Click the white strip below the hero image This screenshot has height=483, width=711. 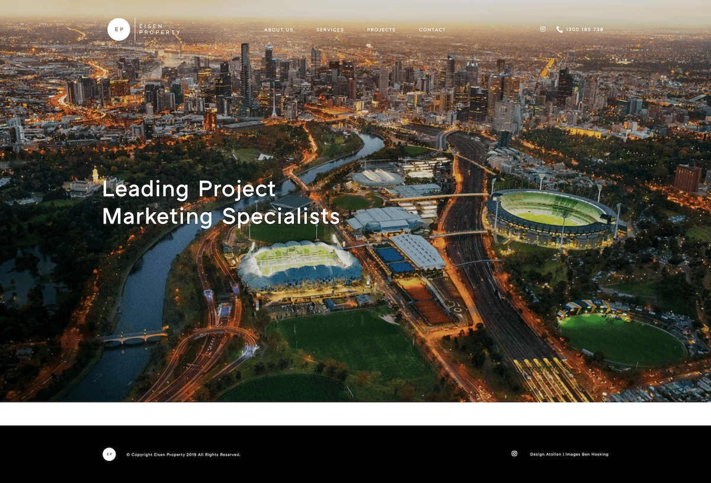[x=355, y=414]
